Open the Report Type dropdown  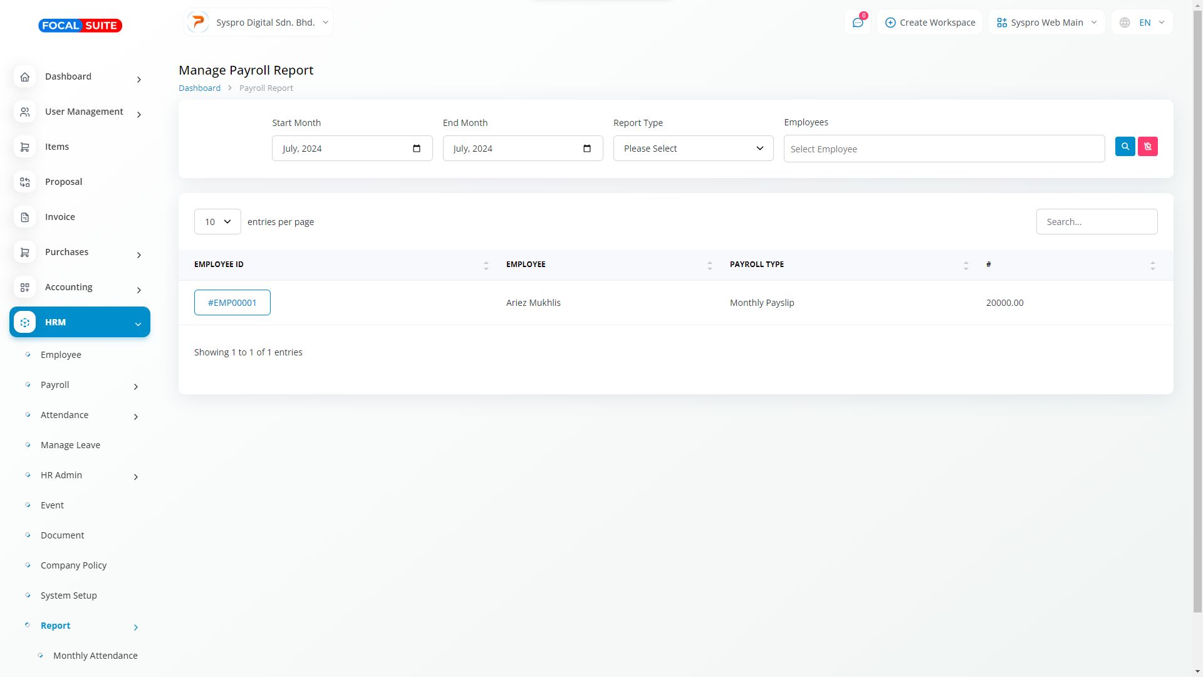tap(693, 149)
